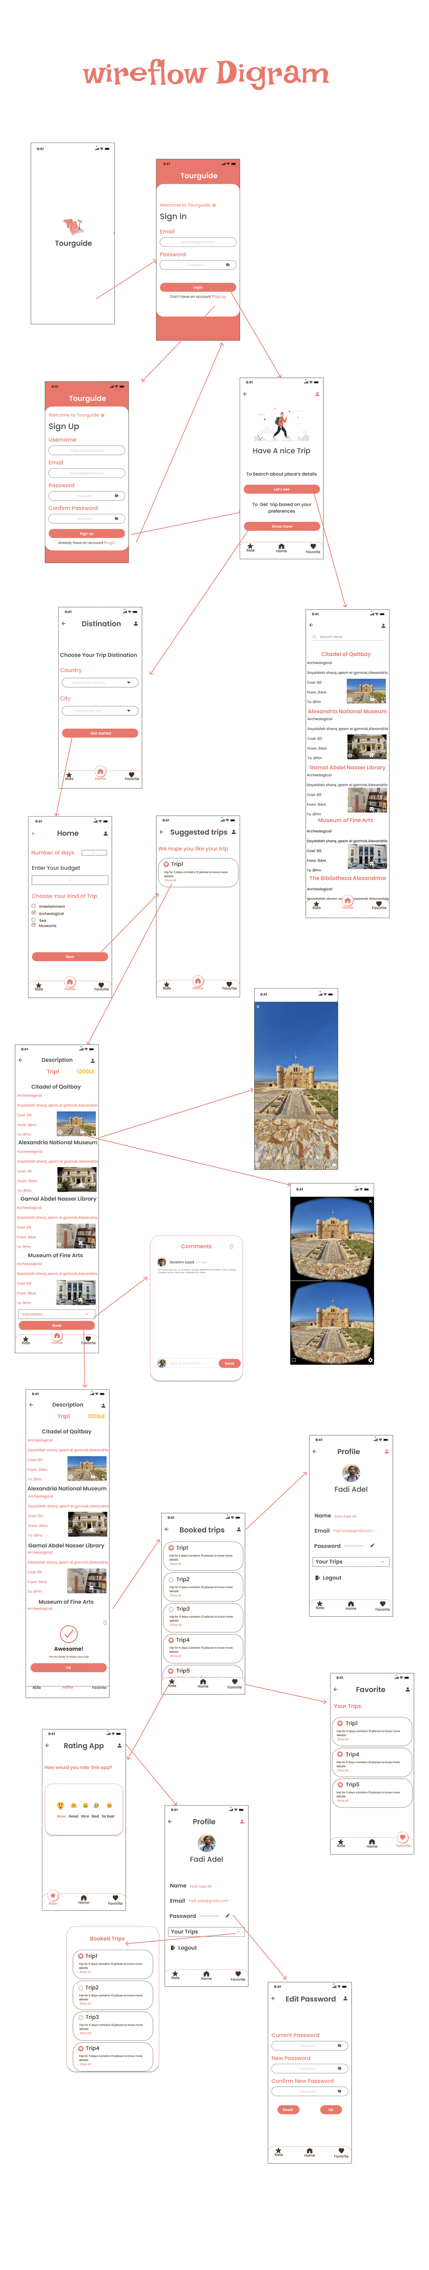Choose the Bad emoji in Rating App
Screen dimensions: 429x2270
[96, 1805]
